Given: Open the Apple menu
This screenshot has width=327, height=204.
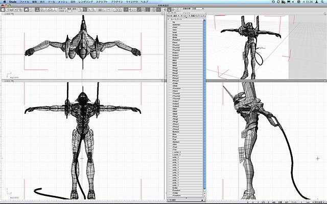Looking at the screenshot, I should [5, 2].
